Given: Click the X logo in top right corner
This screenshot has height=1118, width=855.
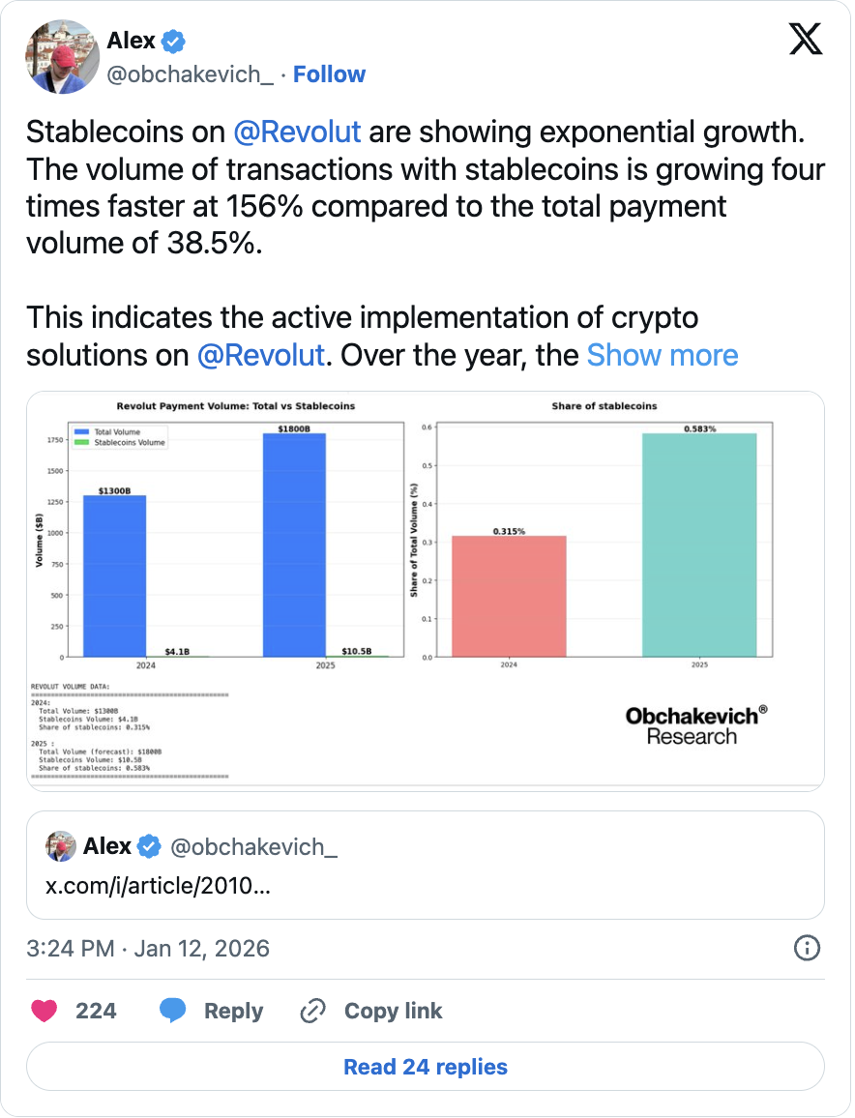Looking at the screenshot, I should point(806,41).
